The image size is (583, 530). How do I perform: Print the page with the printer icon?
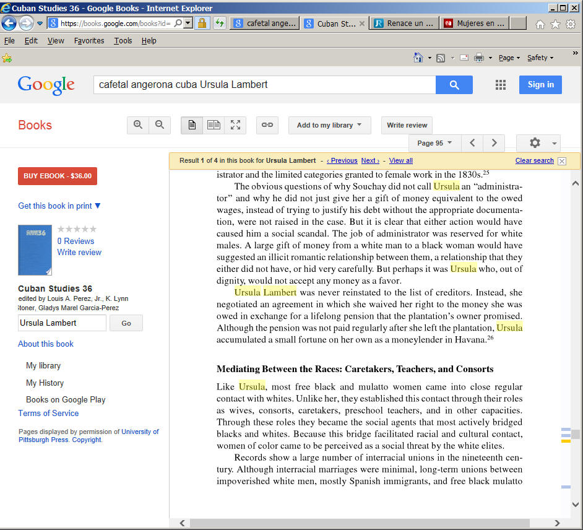[479, 58]
